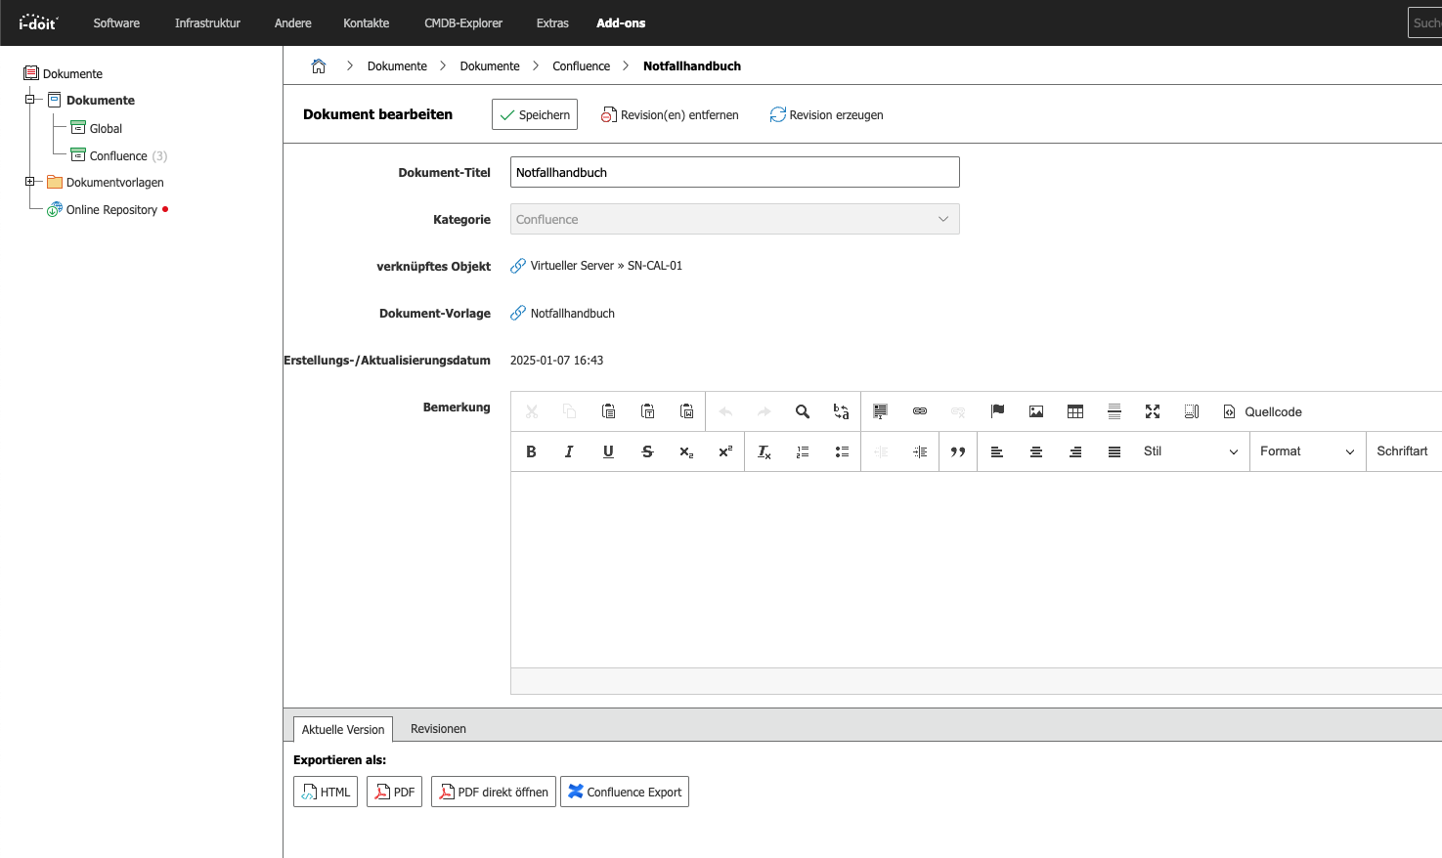Switch to the Revisionen tab
The height and width of the screenshot is (858, 1442).
[x=438, y=729]
